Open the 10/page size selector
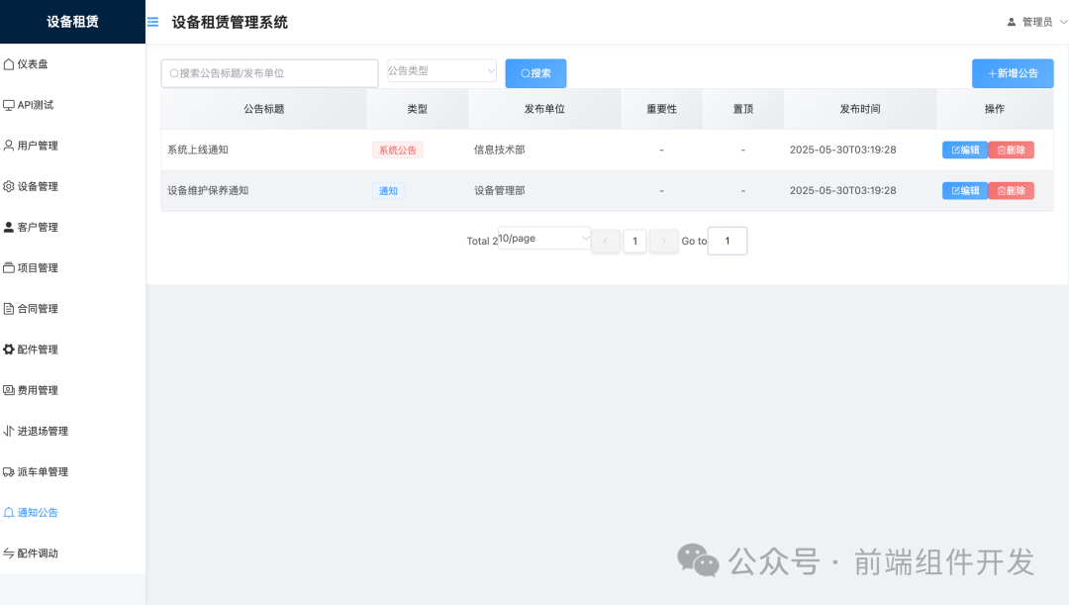Viewport: 1069px width, 605px height. coord(542,238)
